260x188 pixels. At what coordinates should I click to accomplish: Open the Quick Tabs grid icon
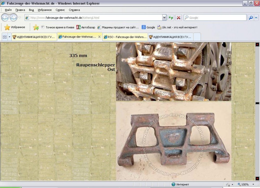coord(4,37)
